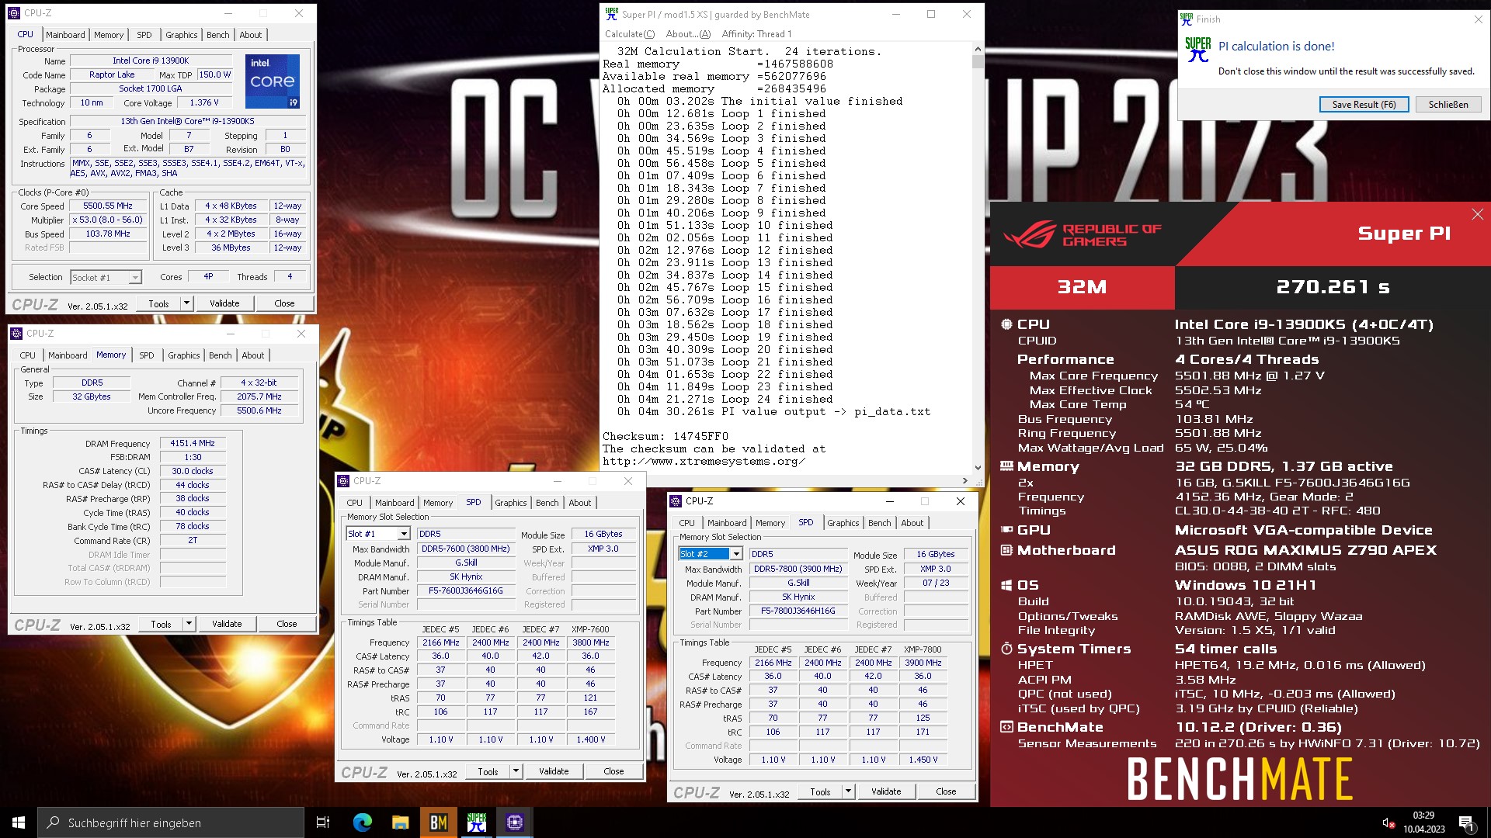Click CPU-Z title icon in Memory window
The height and width of the screenshot is (838, 1491).
pyautogui.click(x=16, y=334)
